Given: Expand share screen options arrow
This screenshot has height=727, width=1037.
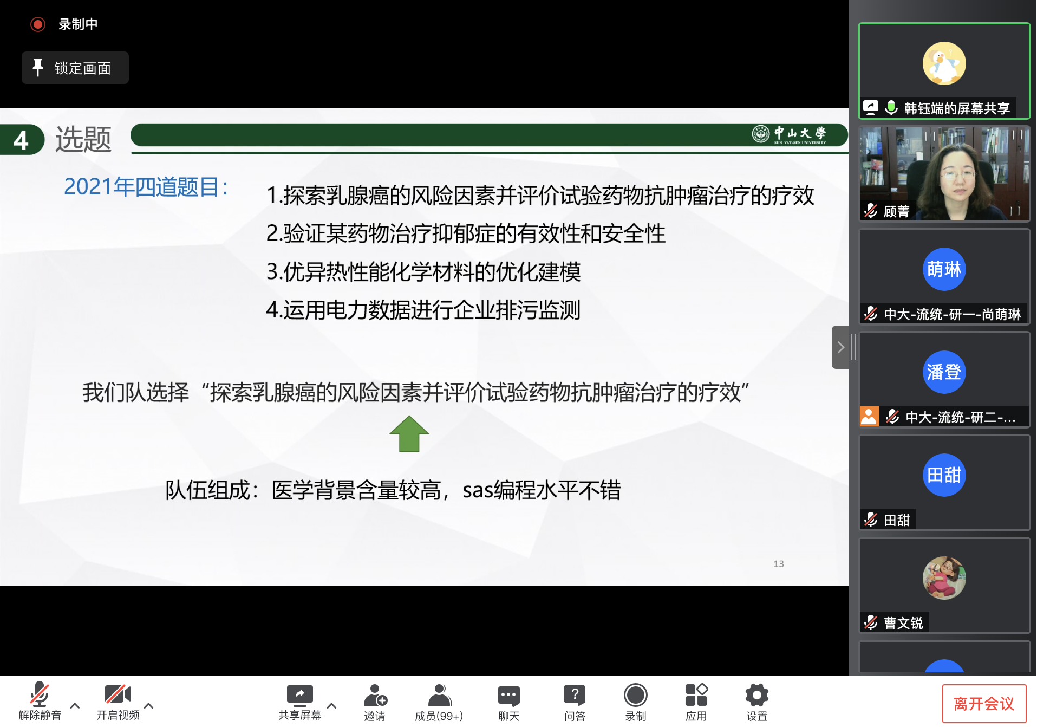Looking at the screenshot, I should [x=332, y=705].
